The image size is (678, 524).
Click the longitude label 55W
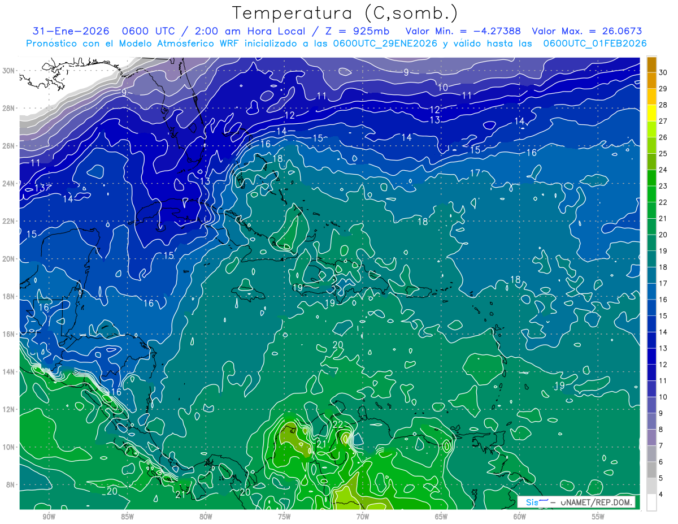tap(598, 517)
